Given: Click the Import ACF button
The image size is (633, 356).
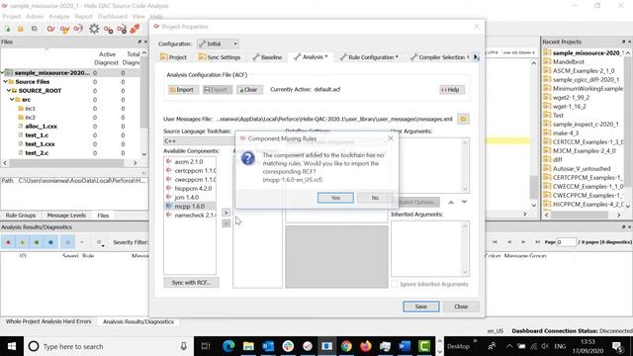Looking at the screenshot, I should (183, 90).
